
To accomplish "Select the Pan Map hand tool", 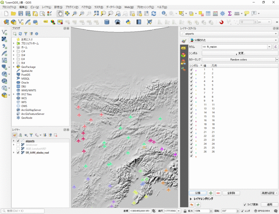I will coord(60,13).
